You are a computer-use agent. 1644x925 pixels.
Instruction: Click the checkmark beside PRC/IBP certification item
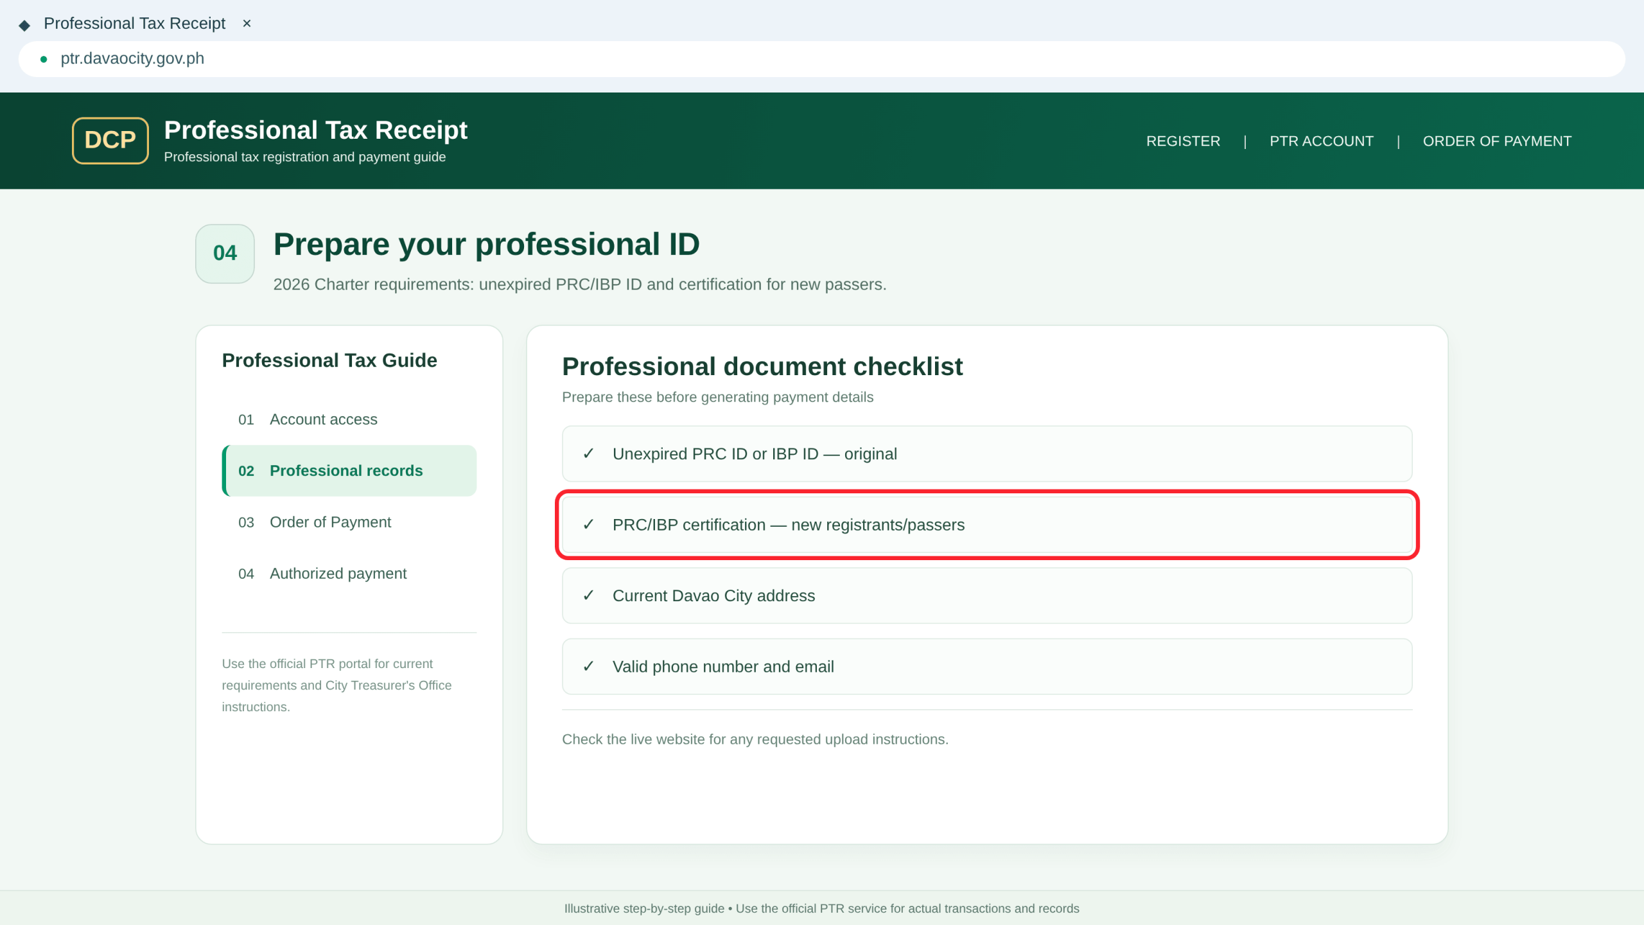[588, 525]
